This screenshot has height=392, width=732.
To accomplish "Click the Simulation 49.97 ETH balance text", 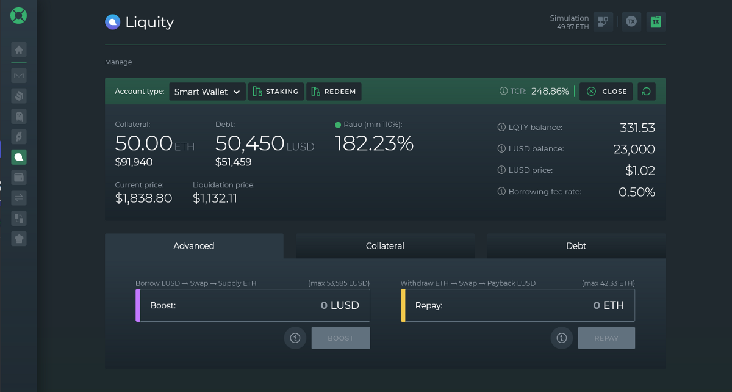I will click(x=570, y=23).
